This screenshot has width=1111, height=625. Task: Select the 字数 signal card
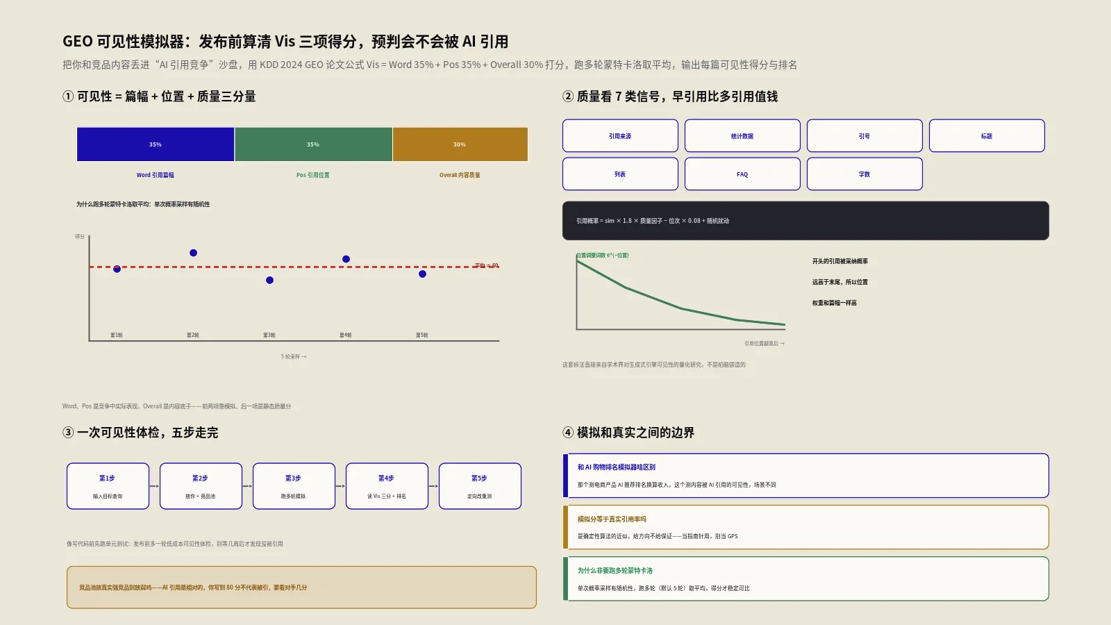(x=864, y=174)
